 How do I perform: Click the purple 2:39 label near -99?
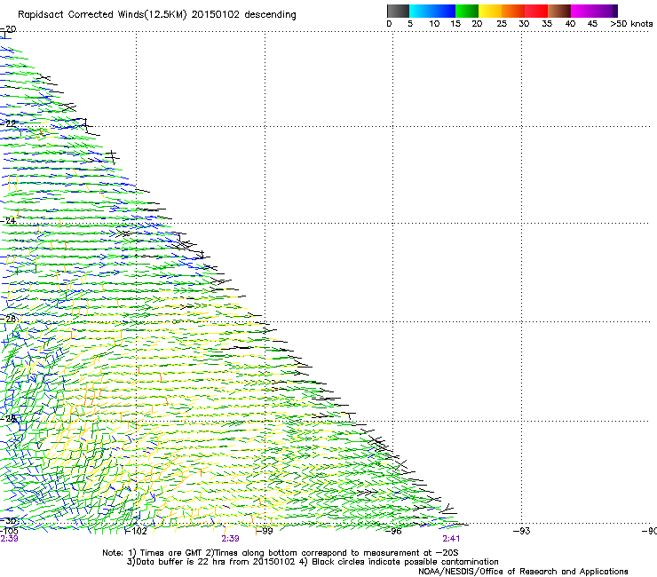coord(231,539)
